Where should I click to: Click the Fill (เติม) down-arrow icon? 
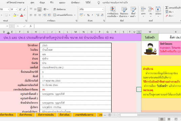click(x=167, y=12)
